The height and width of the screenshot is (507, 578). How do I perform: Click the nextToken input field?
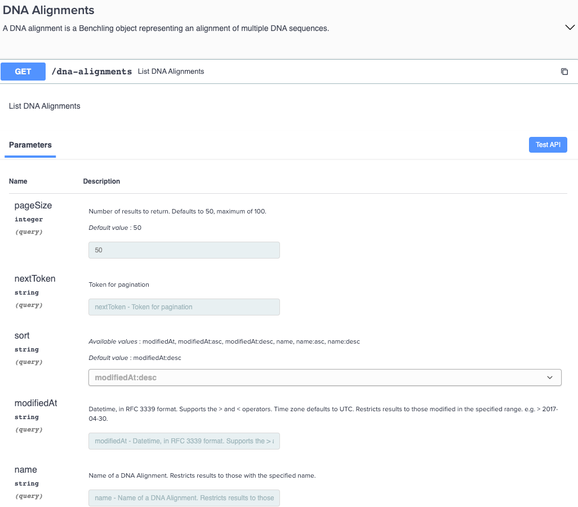point(184,307)
